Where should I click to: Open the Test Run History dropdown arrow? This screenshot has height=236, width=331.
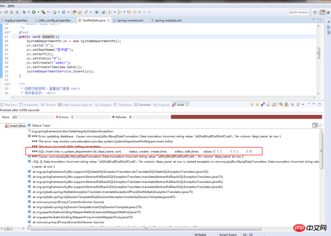pos(303,105)
